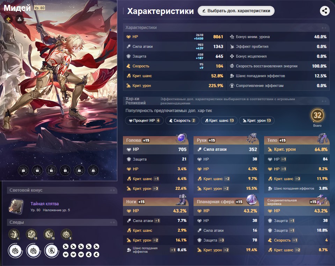Toggle the Крит. шанс substat chip
This screenshot has height=266, width=335.
point(219,120)
